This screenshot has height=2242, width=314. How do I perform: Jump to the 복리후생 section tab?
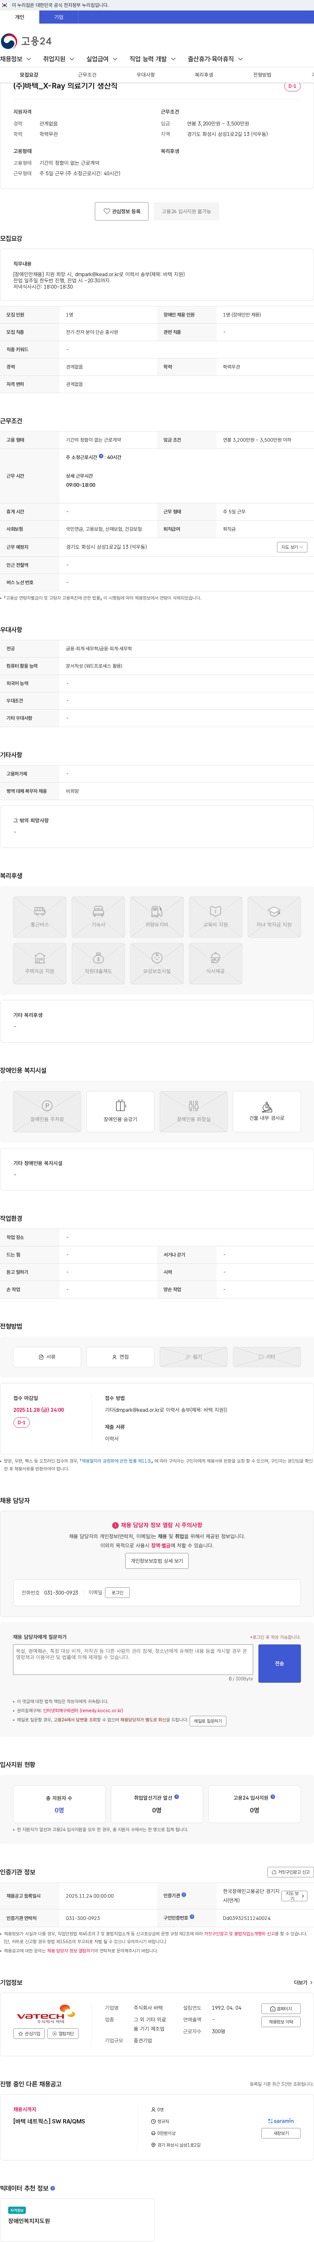click(x=203, y=75)
